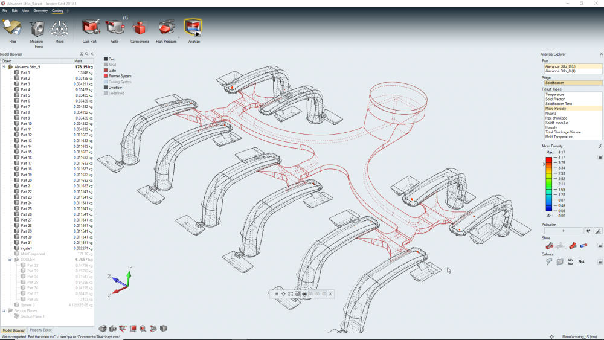
Task: Click the capture full-screen region icon
Action: pos(291,293)
